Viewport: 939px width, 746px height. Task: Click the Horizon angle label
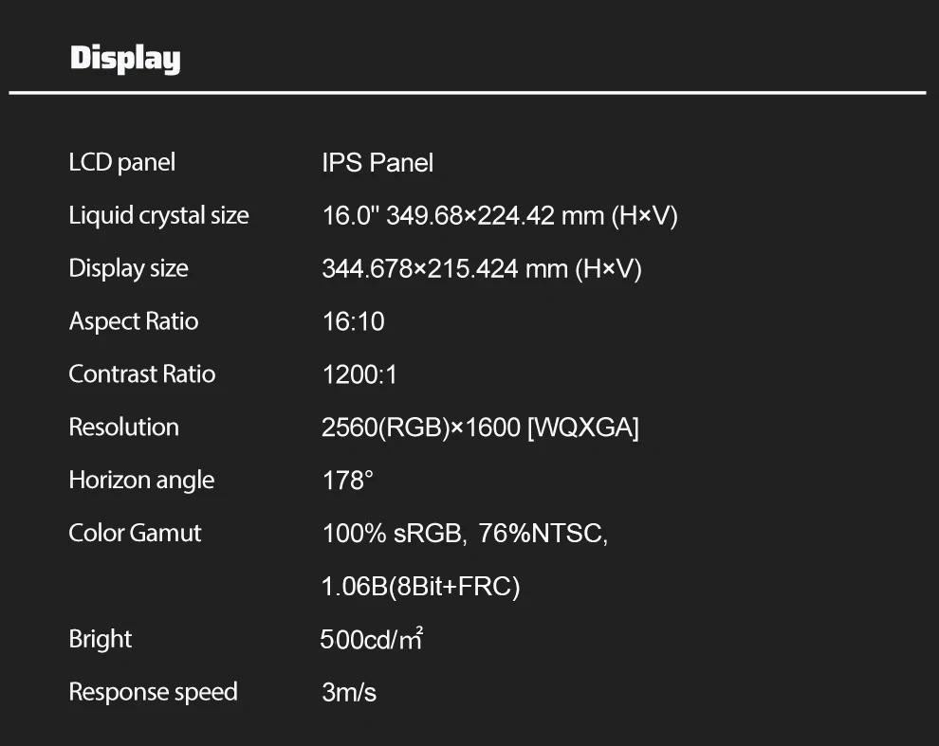click(141, 481)
